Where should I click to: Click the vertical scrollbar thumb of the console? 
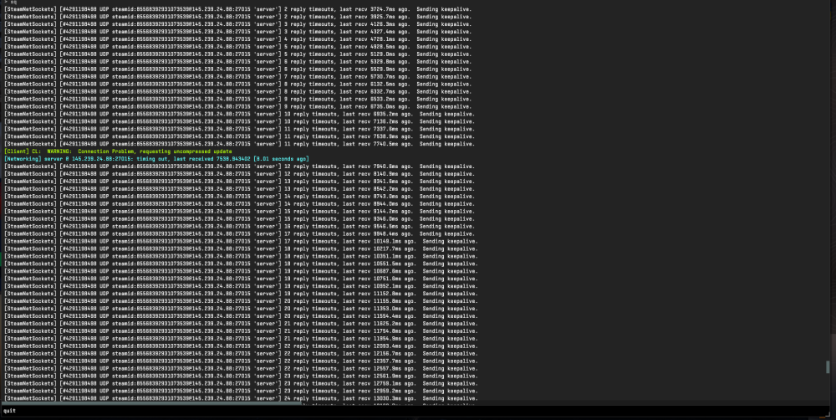(x=828, y=367)
